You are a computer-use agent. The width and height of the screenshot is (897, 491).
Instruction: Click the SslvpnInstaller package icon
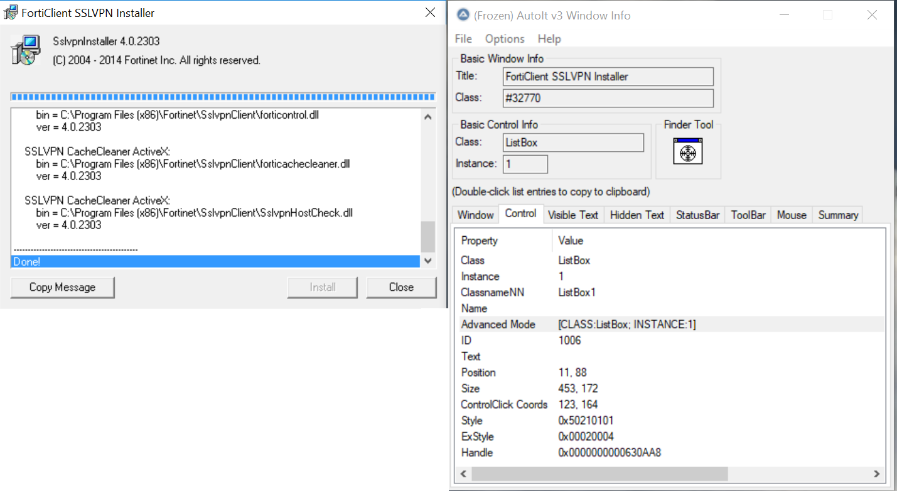coord(26,50)
